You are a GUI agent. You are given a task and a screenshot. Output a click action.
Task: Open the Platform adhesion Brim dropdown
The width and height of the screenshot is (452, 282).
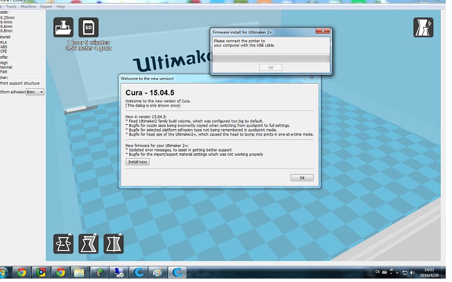click(x=35, y=92)
